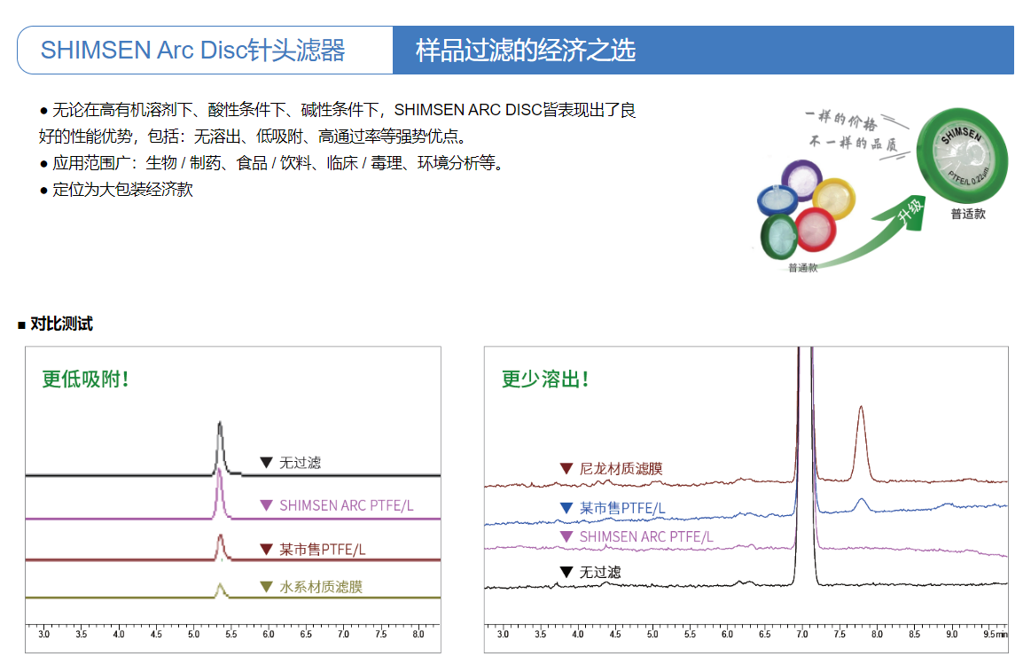Click the 更低吸附! chart heading
The width and height of the screenshot is (1031, 672).
click(x=86, y=379)
